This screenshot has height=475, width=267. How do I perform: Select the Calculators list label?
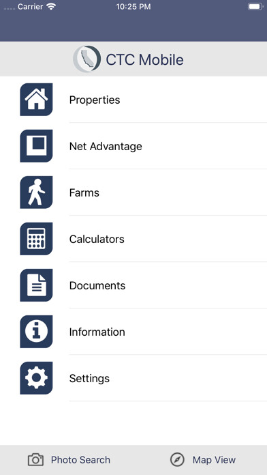point(97,239)
